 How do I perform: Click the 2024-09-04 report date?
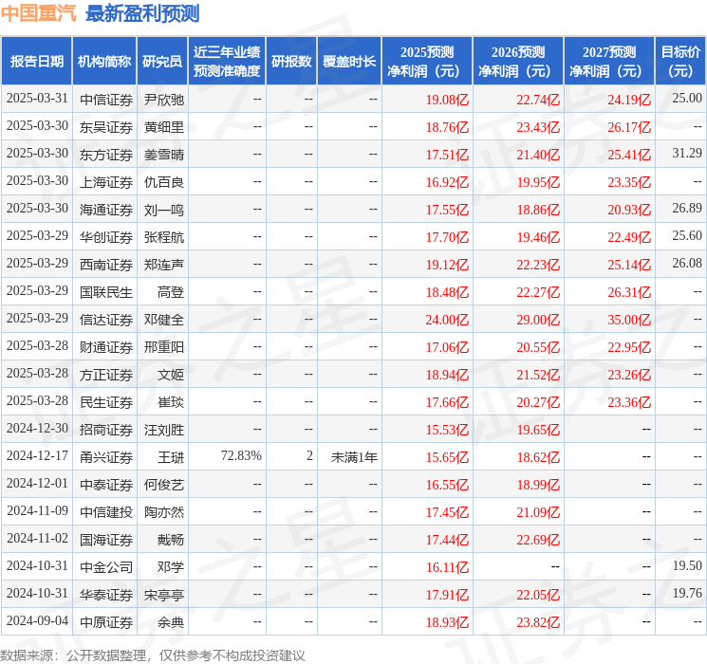tap(37, 620)
